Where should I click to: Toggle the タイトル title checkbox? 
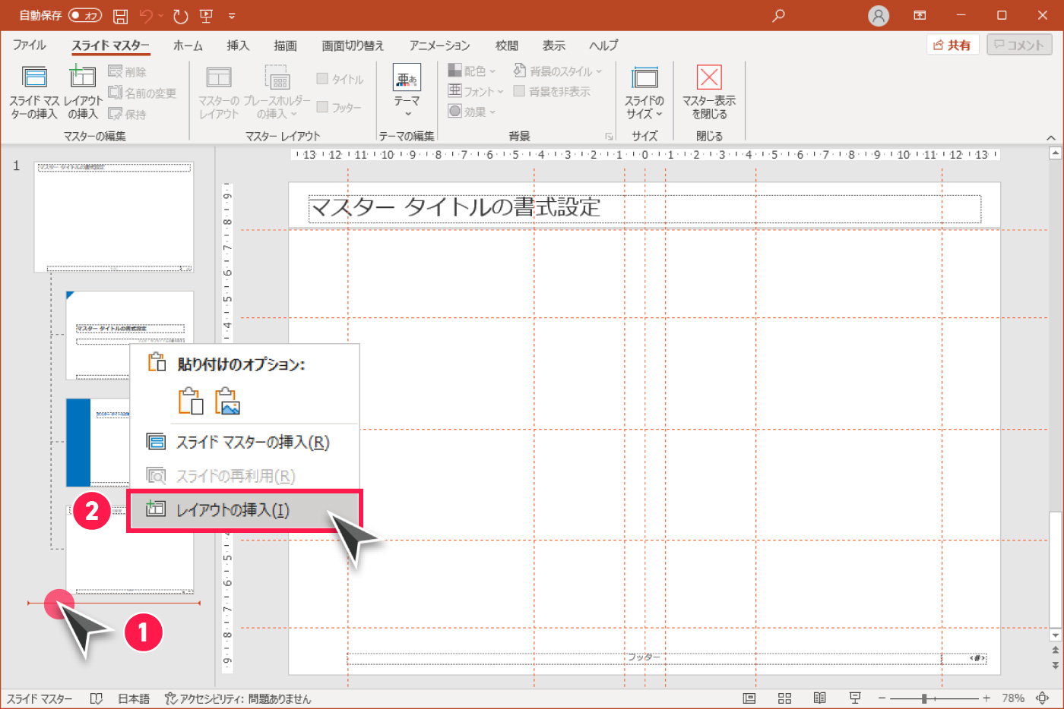(322, 79)
